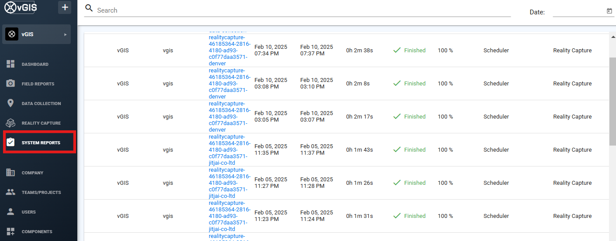
Task: Click end time Feb 10, 2025 03:10 PM
Action: [x=317, y=83]
